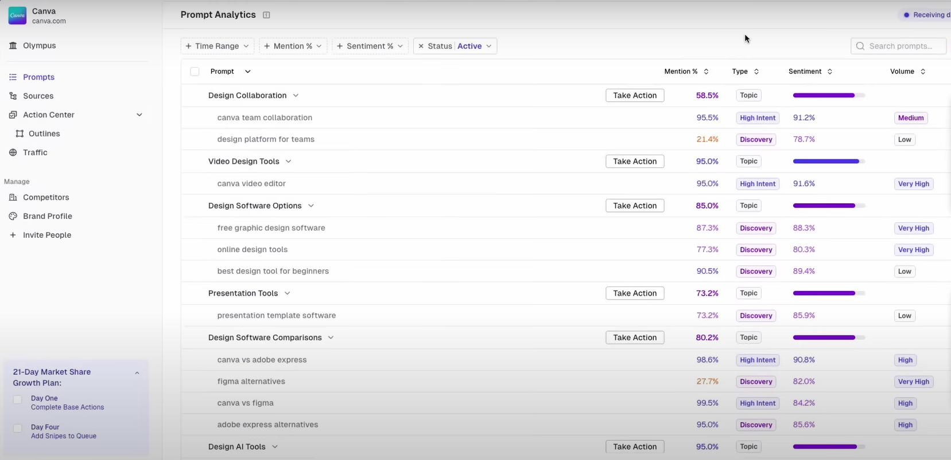This screenshot has height=460, width=951.
Task: Open the Prompts section in the sidebar
Action: pyautogui.click(x=38, y=77)
